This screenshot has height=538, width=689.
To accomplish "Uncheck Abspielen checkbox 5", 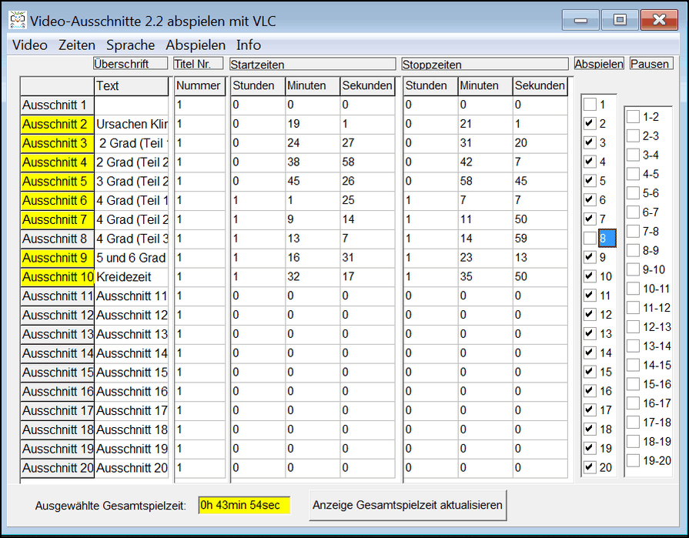I will tap(590, 181).
